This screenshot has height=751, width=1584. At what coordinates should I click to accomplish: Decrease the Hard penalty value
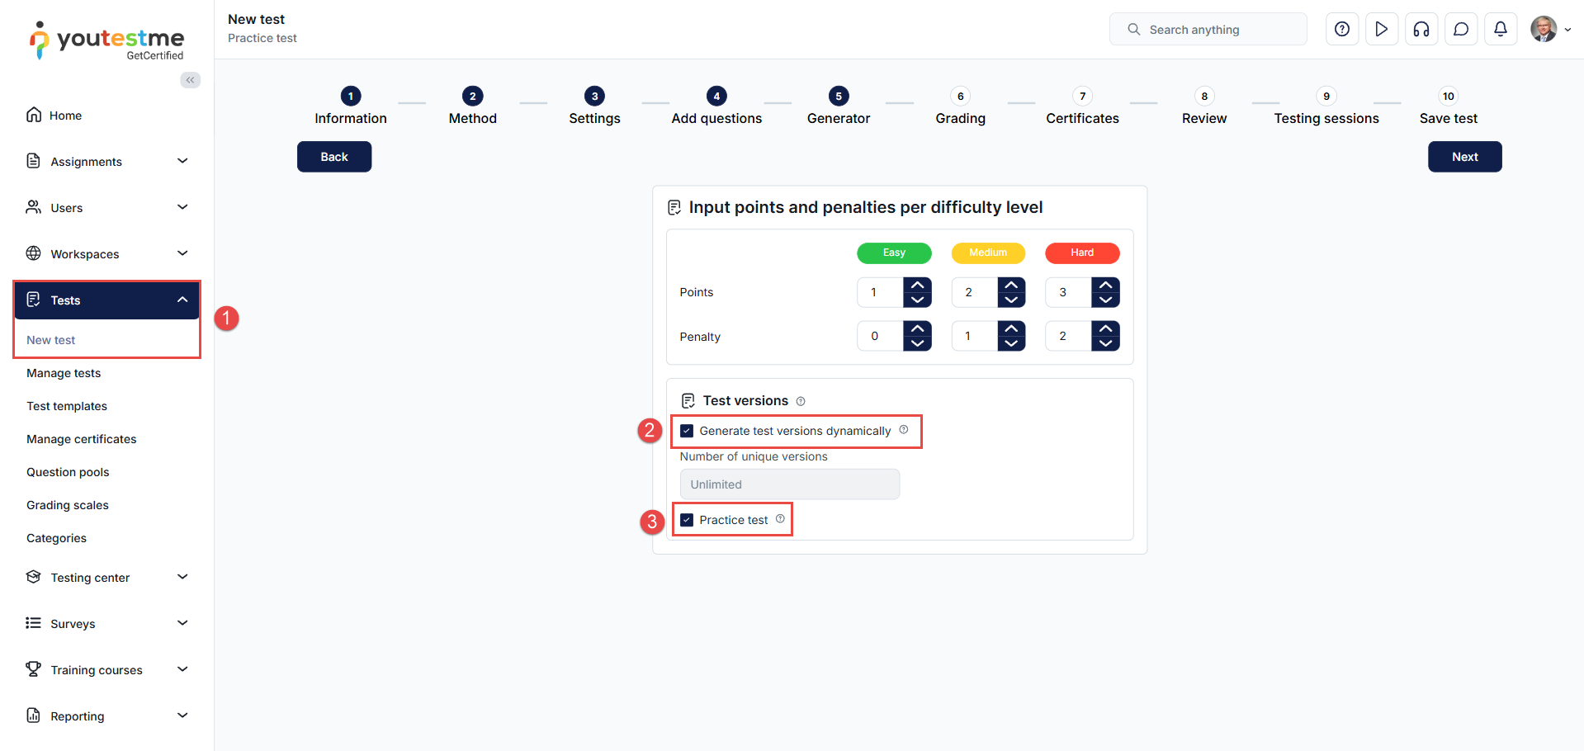(1105, 344)
